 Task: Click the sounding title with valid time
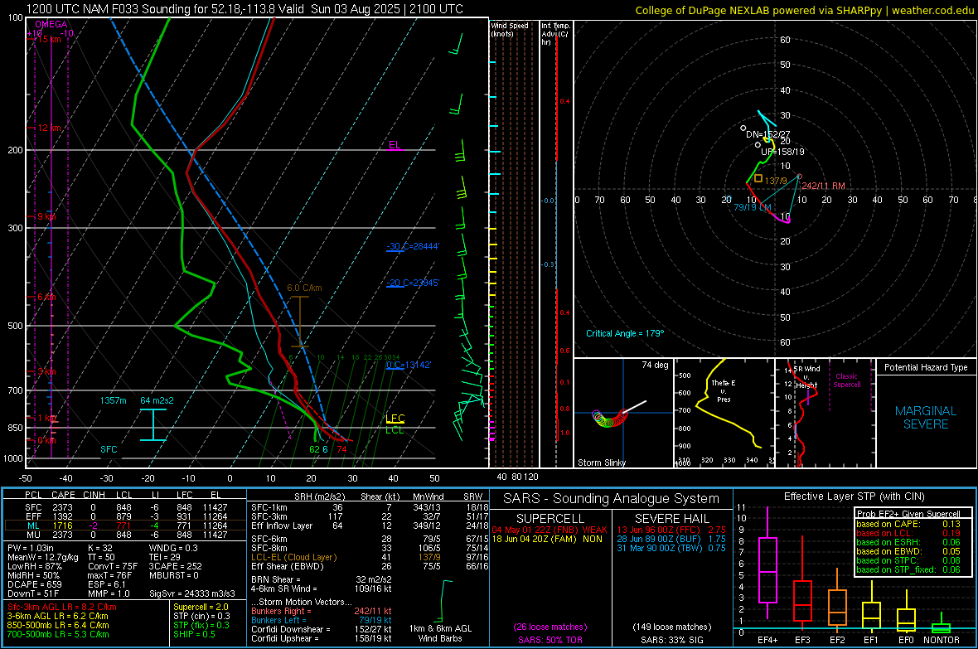tap(244, 9)
